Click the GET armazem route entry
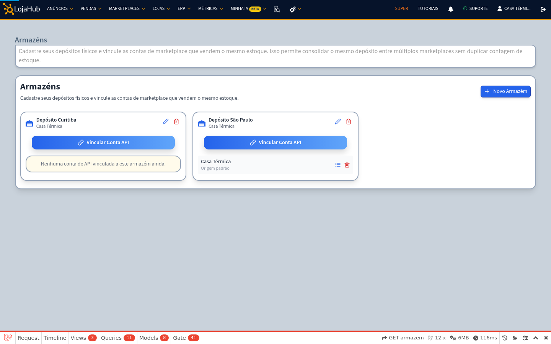The image size is (551, 344). point(403,338)
